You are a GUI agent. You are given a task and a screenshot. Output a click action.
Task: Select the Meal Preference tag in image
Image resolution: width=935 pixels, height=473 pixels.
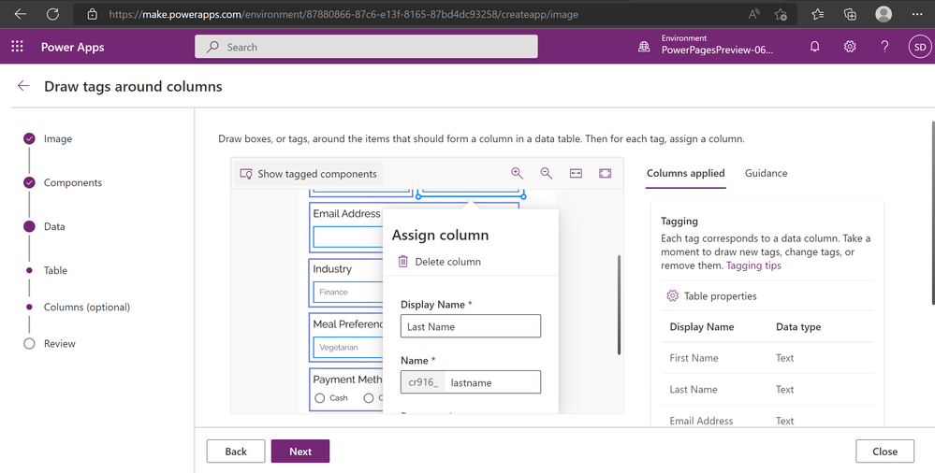point(346,337)
